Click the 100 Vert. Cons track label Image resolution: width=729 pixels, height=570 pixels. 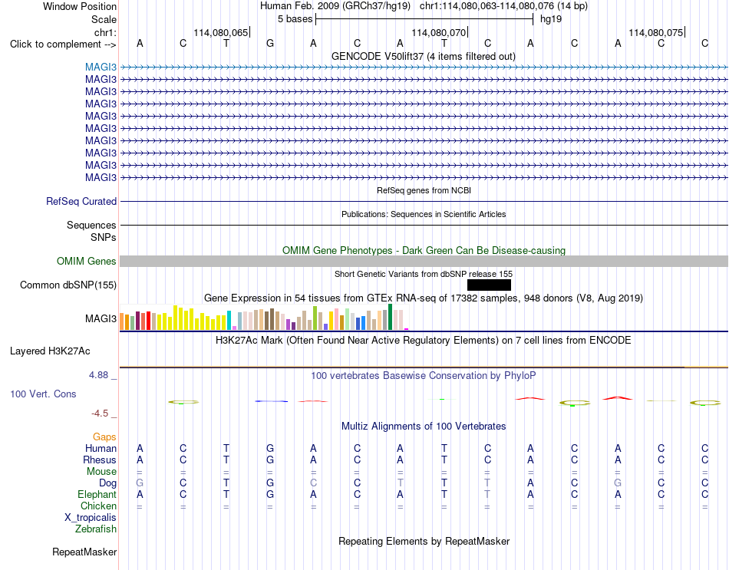point(43,394)
